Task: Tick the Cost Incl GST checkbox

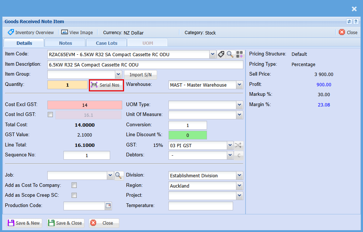Action: pos(50,115)
